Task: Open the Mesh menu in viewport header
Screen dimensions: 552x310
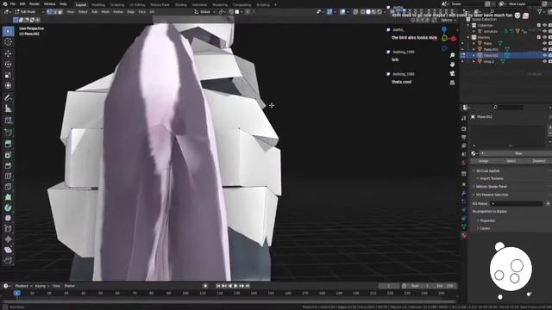Action: 105,11
